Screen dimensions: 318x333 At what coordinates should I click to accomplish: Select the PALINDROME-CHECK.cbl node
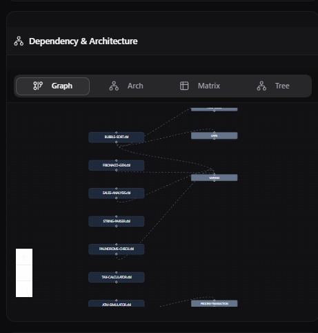[x=117, y=249]
